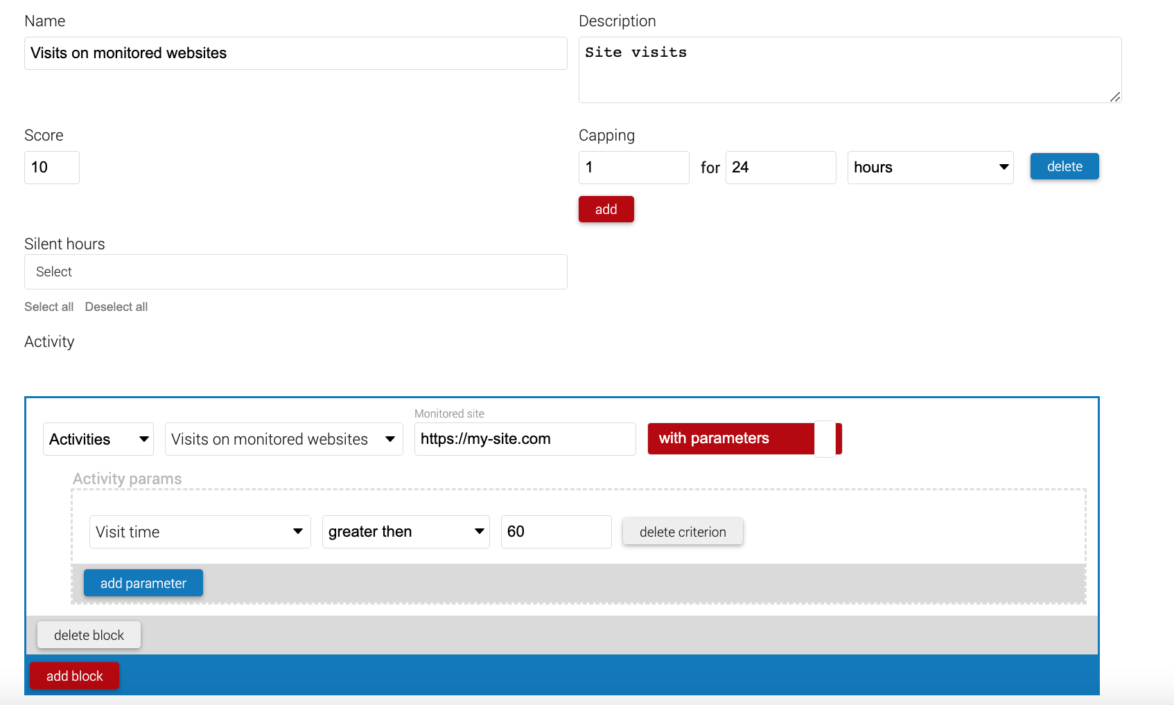Click the 'Monitored site' label
Viewport: 1174px width, 705px height.
pos(449,413)
